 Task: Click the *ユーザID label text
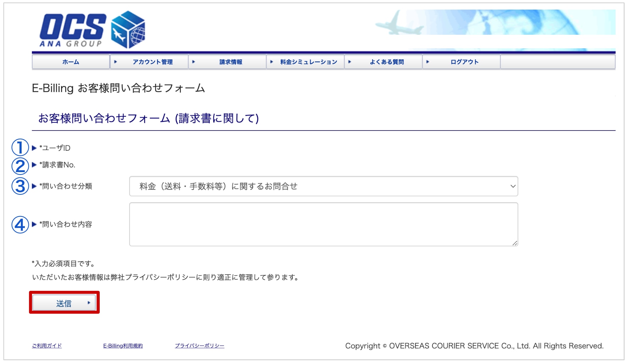click(55, 148)
